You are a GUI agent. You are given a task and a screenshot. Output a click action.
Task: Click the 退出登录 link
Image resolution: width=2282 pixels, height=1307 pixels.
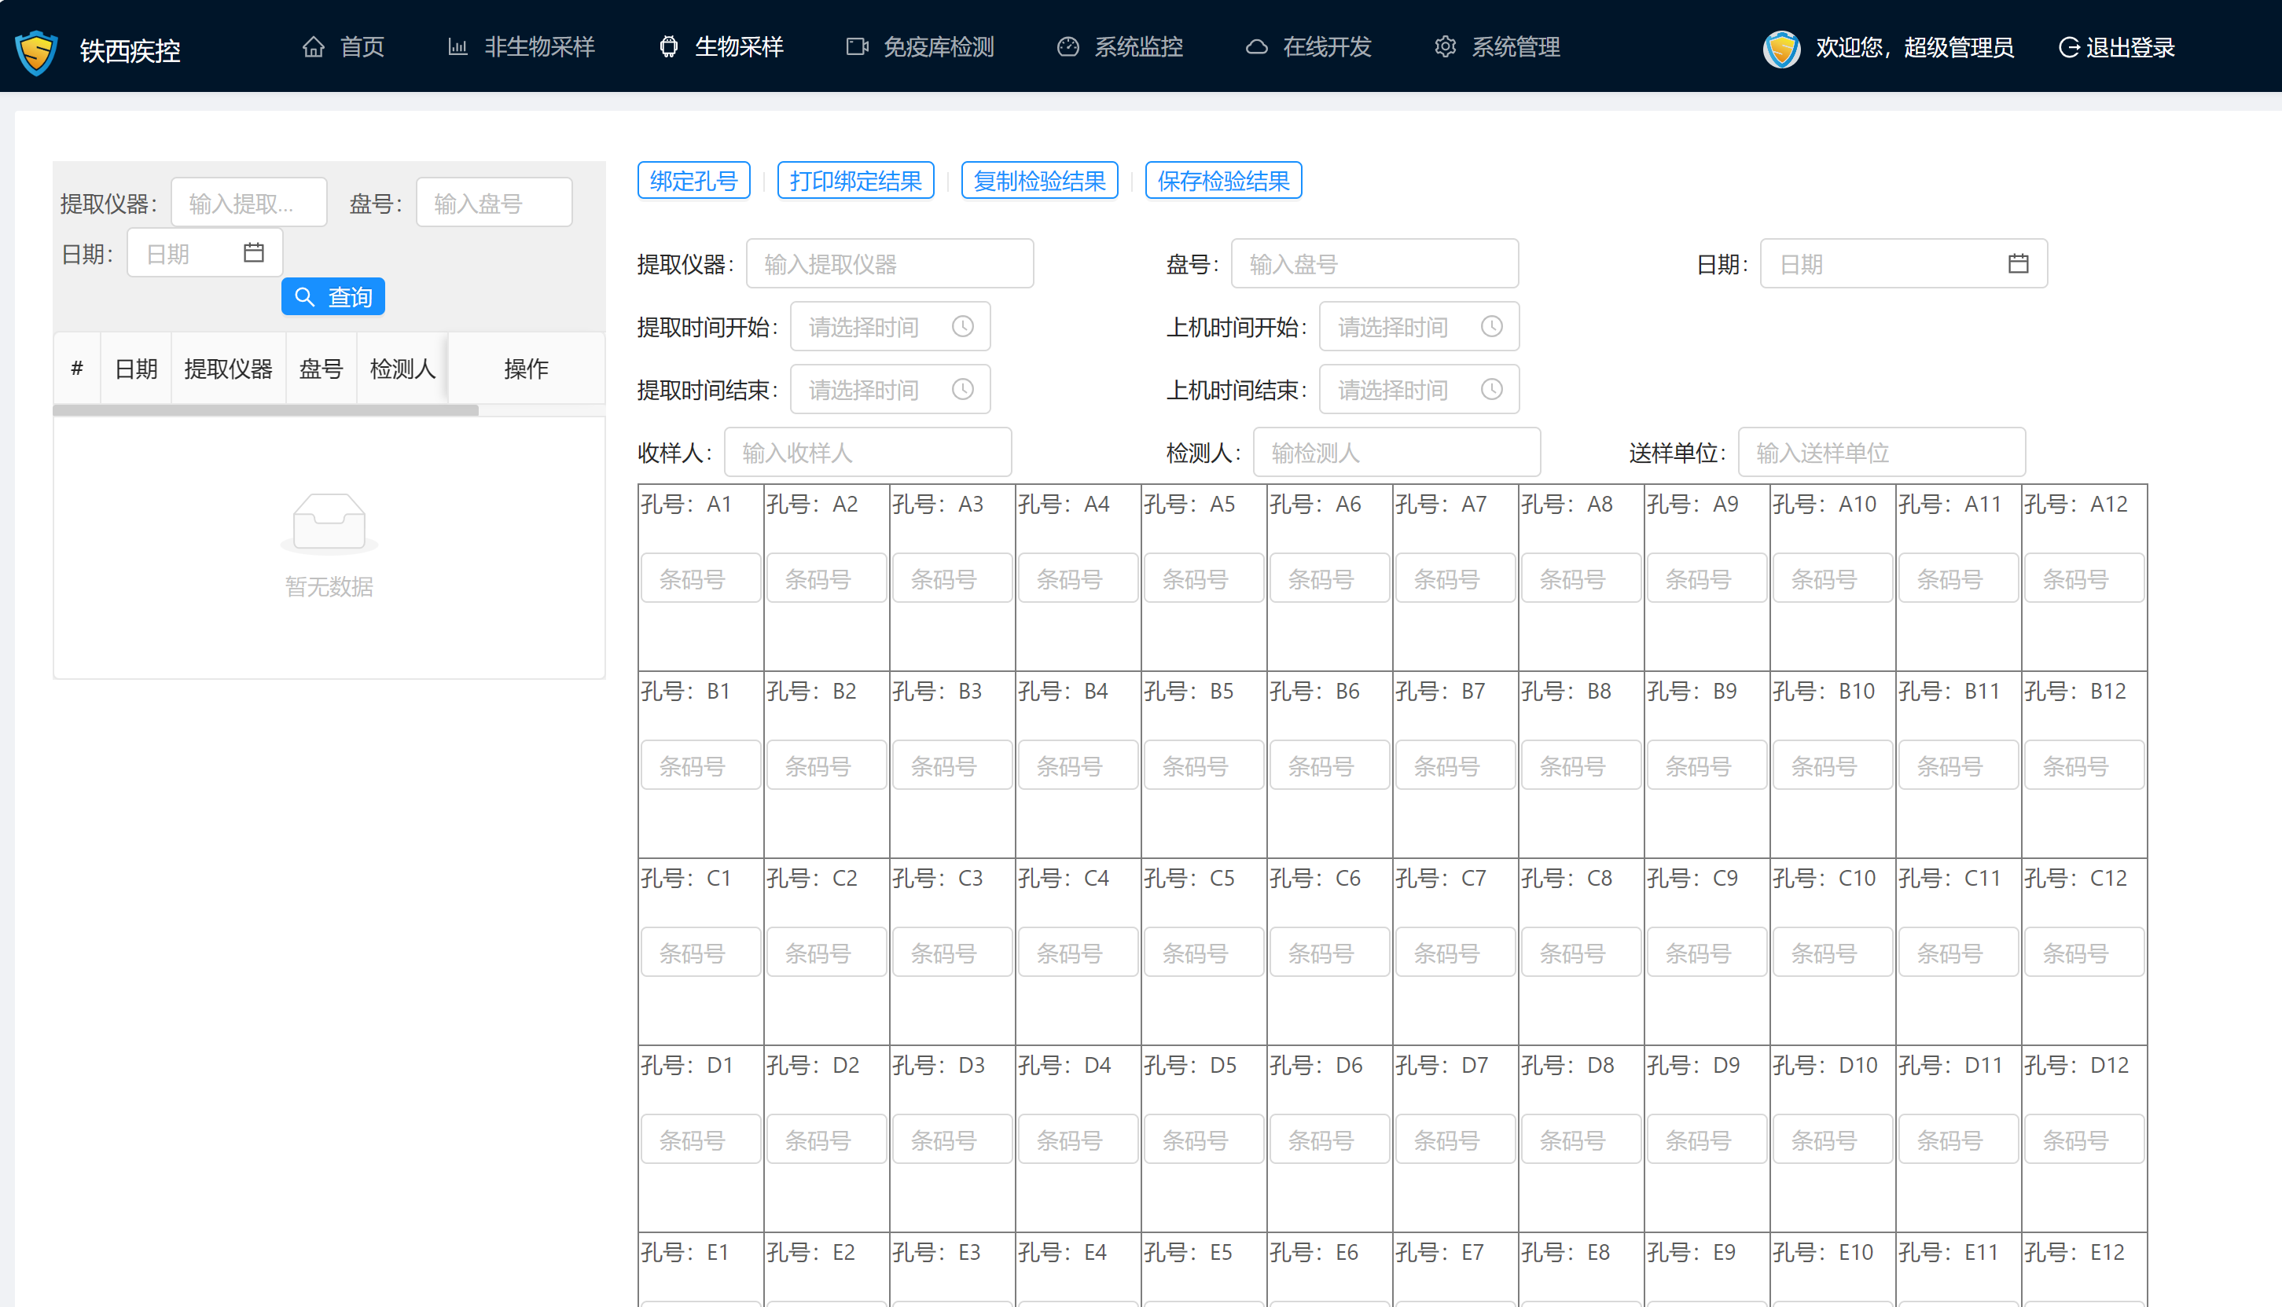[2117, 48]
